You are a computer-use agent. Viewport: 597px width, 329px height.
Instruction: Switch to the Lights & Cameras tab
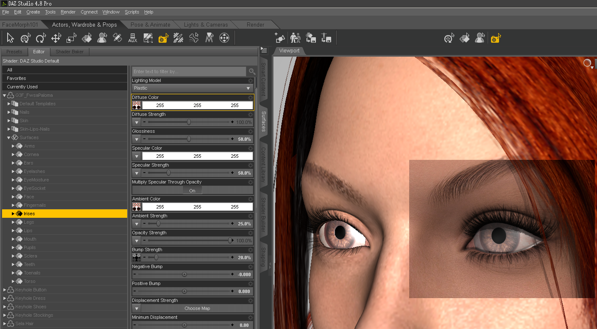tap(206, 25)
